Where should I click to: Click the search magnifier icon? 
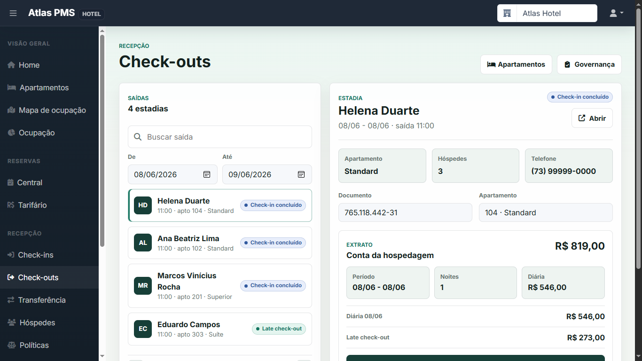pyautogui.click(x=138, y=137)
